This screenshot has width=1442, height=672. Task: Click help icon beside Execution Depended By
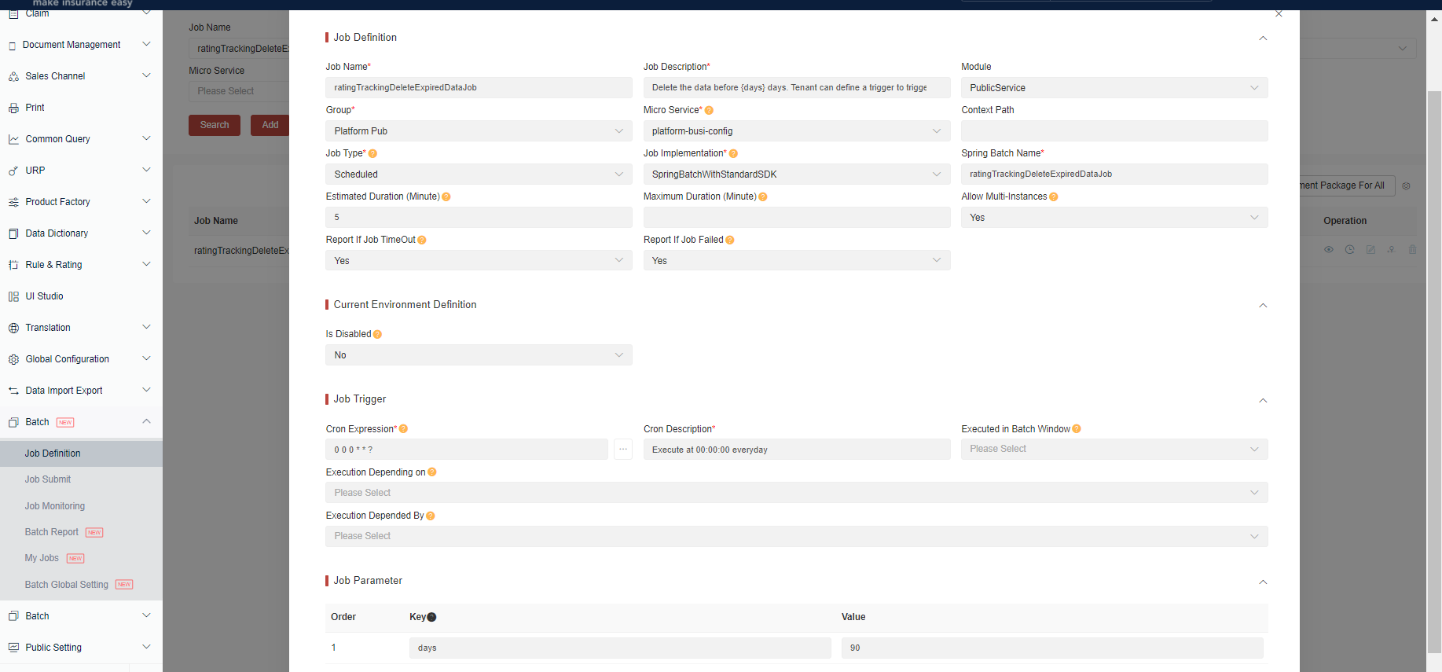[x=431, y=516]
